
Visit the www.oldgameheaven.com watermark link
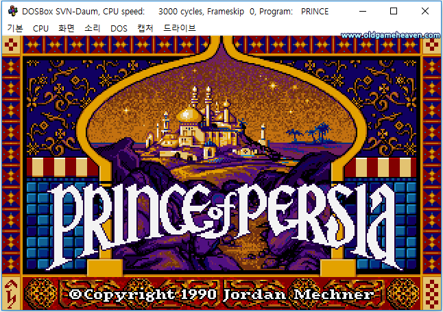click(390, 36)
